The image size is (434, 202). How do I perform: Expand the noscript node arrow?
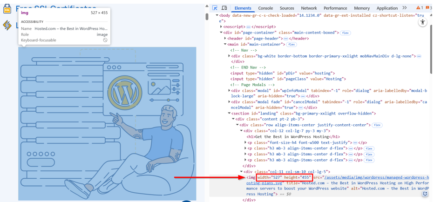pos(221,27)
